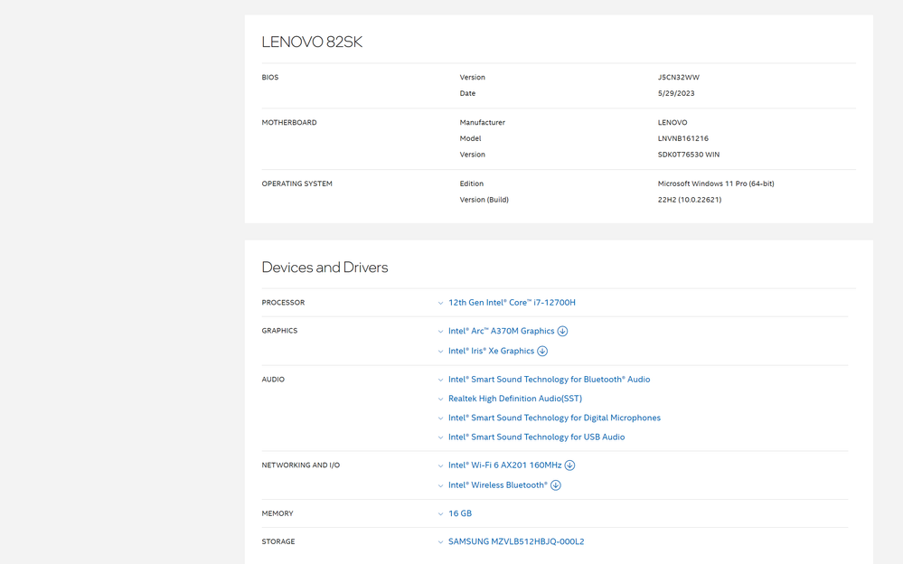Image resolution: width=903 pixels, height=564 pixels.
Task: Expand the SAMSUNG storage device chevron
Action: (x=440, y=542)
